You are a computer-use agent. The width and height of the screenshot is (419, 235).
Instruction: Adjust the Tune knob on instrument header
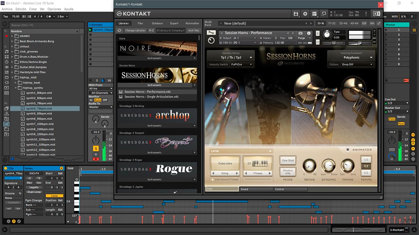pyautogui.click(x=327, y=34)
